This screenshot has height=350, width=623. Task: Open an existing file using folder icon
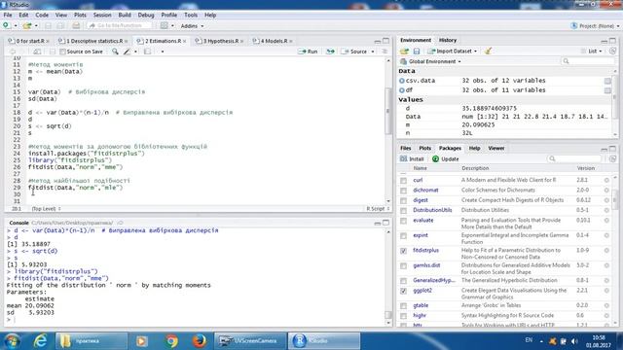point(27,26)
